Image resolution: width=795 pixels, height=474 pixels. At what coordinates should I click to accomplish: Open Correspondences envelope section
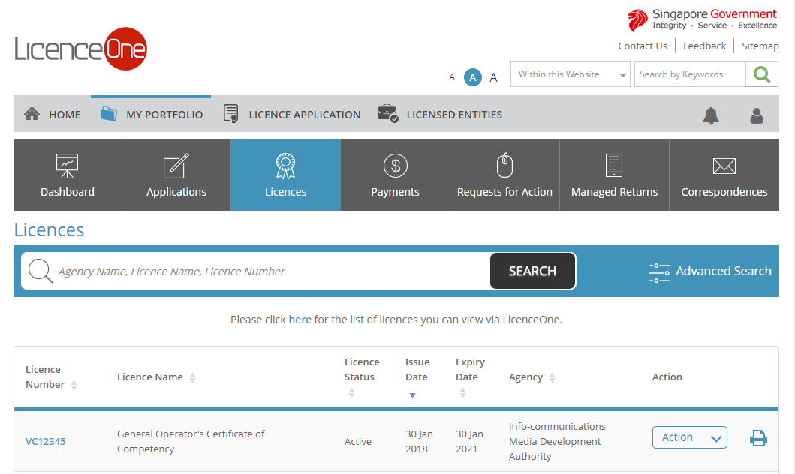click(x=724, y=175)
